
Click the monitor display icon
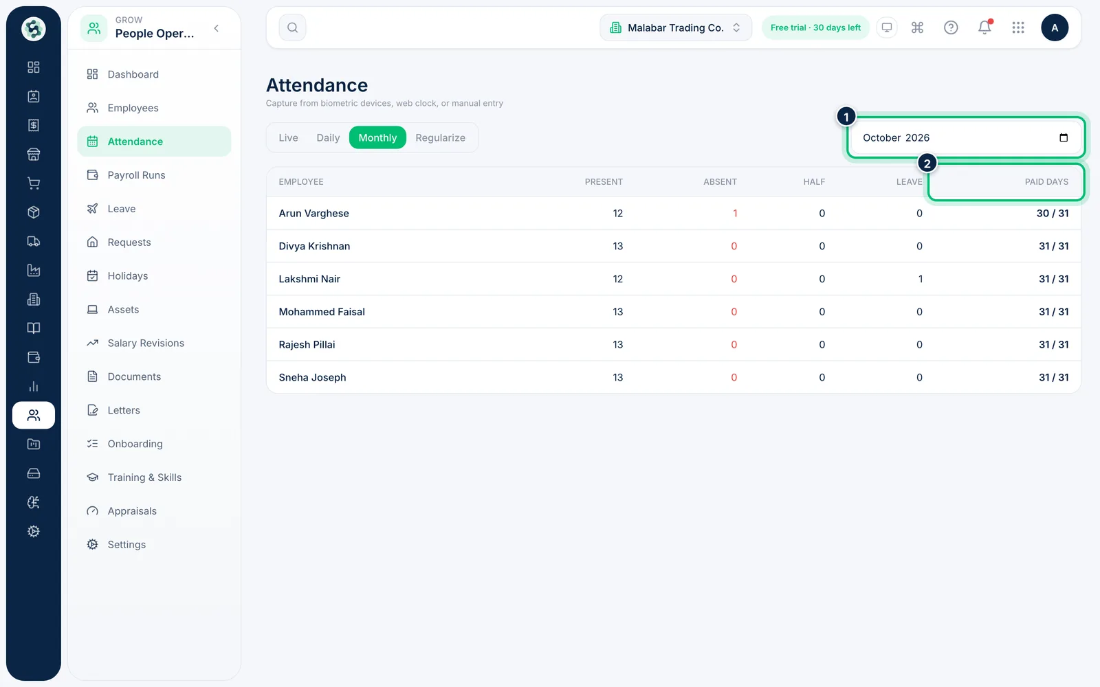887,27
